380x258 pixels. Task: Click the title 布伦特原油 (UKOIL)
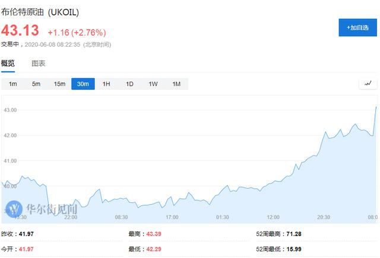click(x=40, y=12)
